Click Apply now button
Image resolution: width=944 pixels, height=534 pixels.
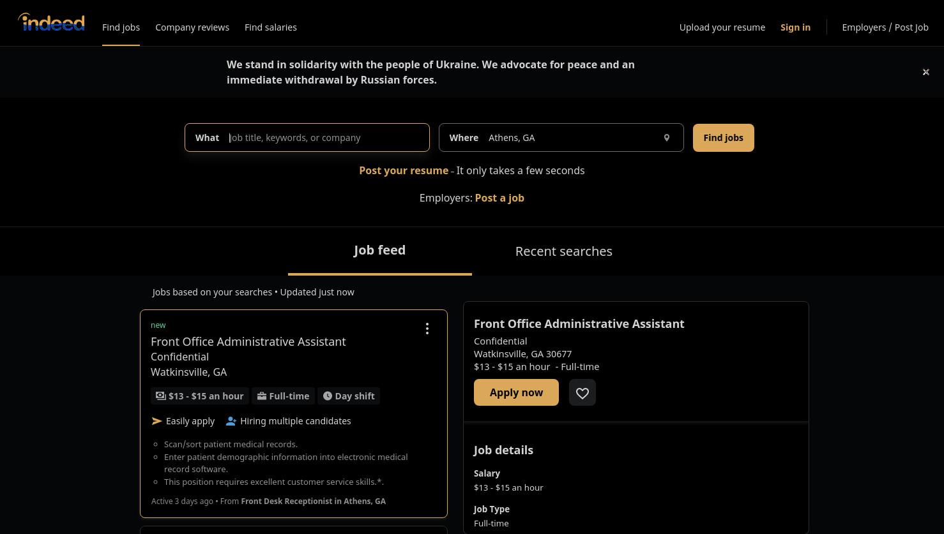point(516,392)
